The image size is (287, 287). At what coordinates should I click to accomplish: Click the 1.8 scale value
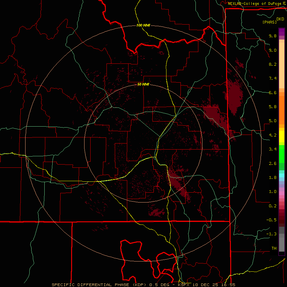[x=273, y=178]
